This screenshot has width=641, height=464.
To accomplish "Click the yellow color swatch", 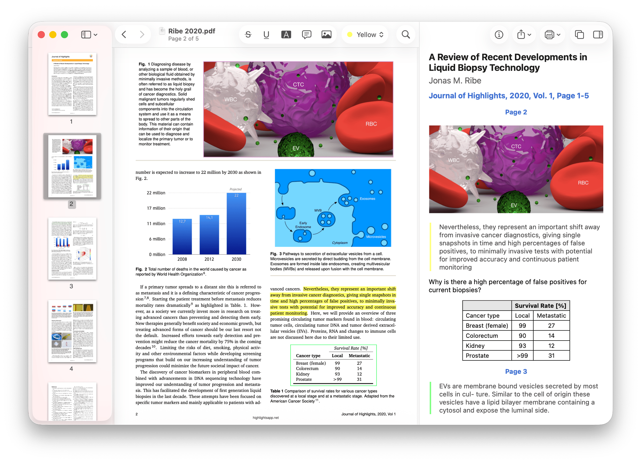I will pyautogui.click(x=350, y=34).
